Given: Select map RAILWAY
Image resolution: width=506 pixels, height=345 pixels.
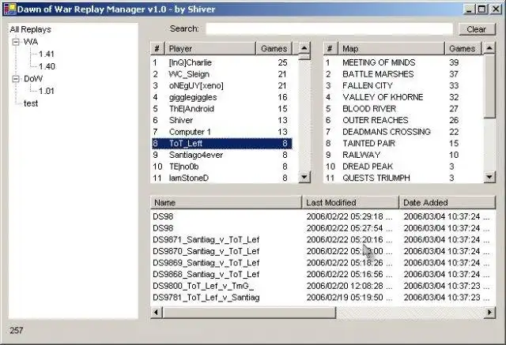Looking at the screenshot, I should coord(403,155).
